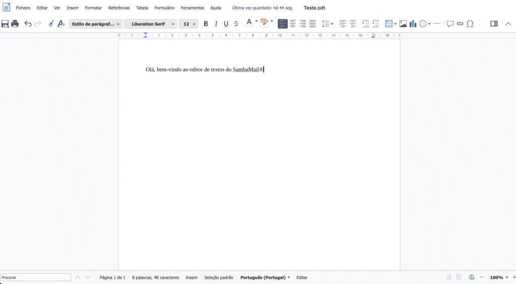Screen dimensions: 516x284
Task: Click the Editar button in status bar
Action: [x=302, y=277]
